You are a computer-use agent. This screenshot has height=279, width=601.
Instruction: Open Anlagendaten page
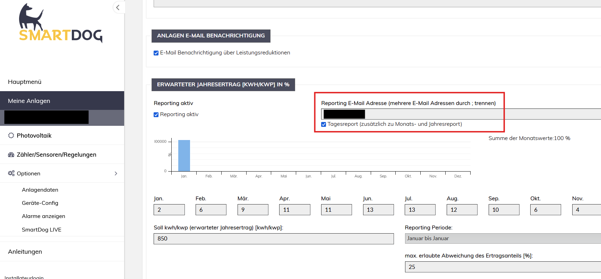pos(40,190)
